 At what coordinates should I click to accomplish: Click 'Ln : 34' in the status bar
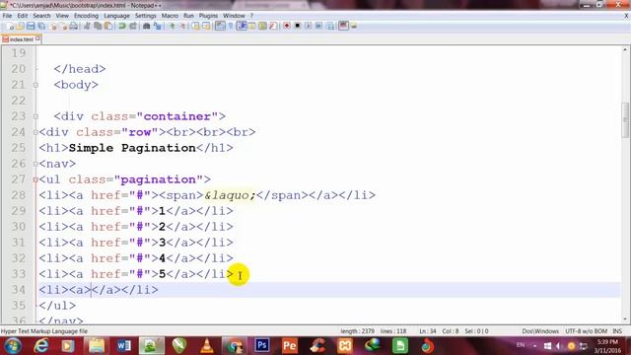pos(428,331)
